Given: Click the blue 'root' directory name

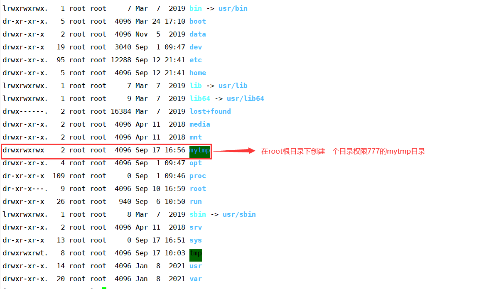Looking at the screenshot, I should tap(198, 189).
